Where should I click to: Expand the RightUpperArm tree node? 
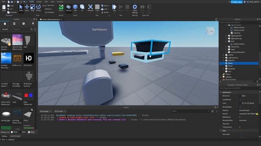pyautogui.click(x=226, y=36)
